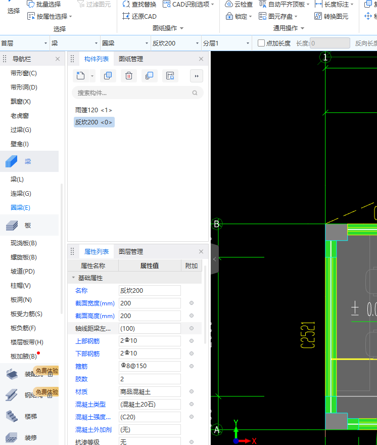The width and height of the screenshot is (377, 445).
Task: Switch to 图纸管理 tab
Action: (x=131, y=59)
